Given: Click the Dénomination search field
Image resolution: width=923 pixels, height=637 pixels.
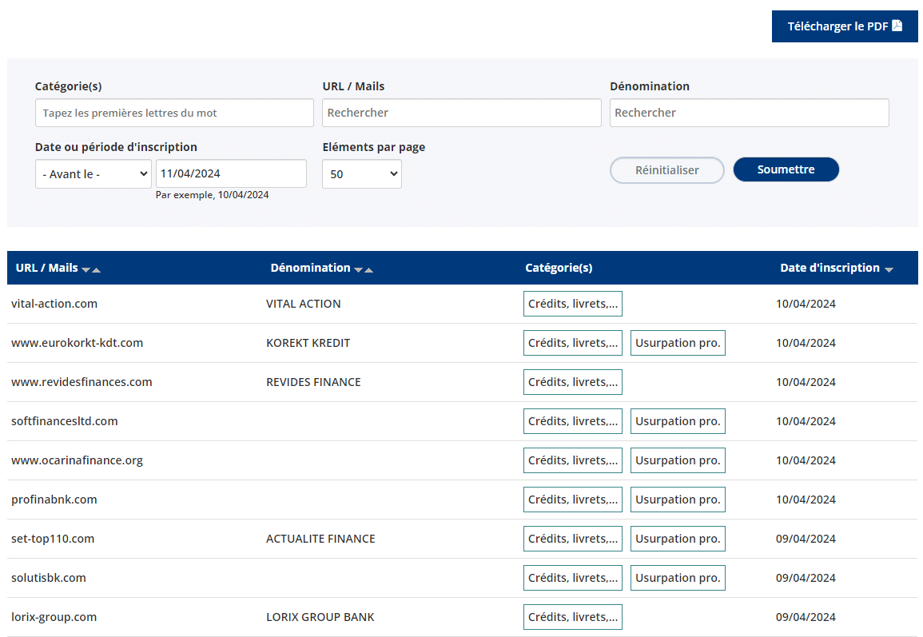Looking at the screenshot, I should point(750,113).
